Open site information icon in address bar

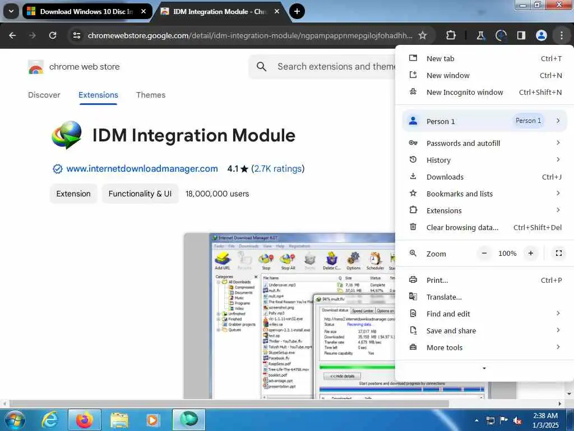coord(76,35)
